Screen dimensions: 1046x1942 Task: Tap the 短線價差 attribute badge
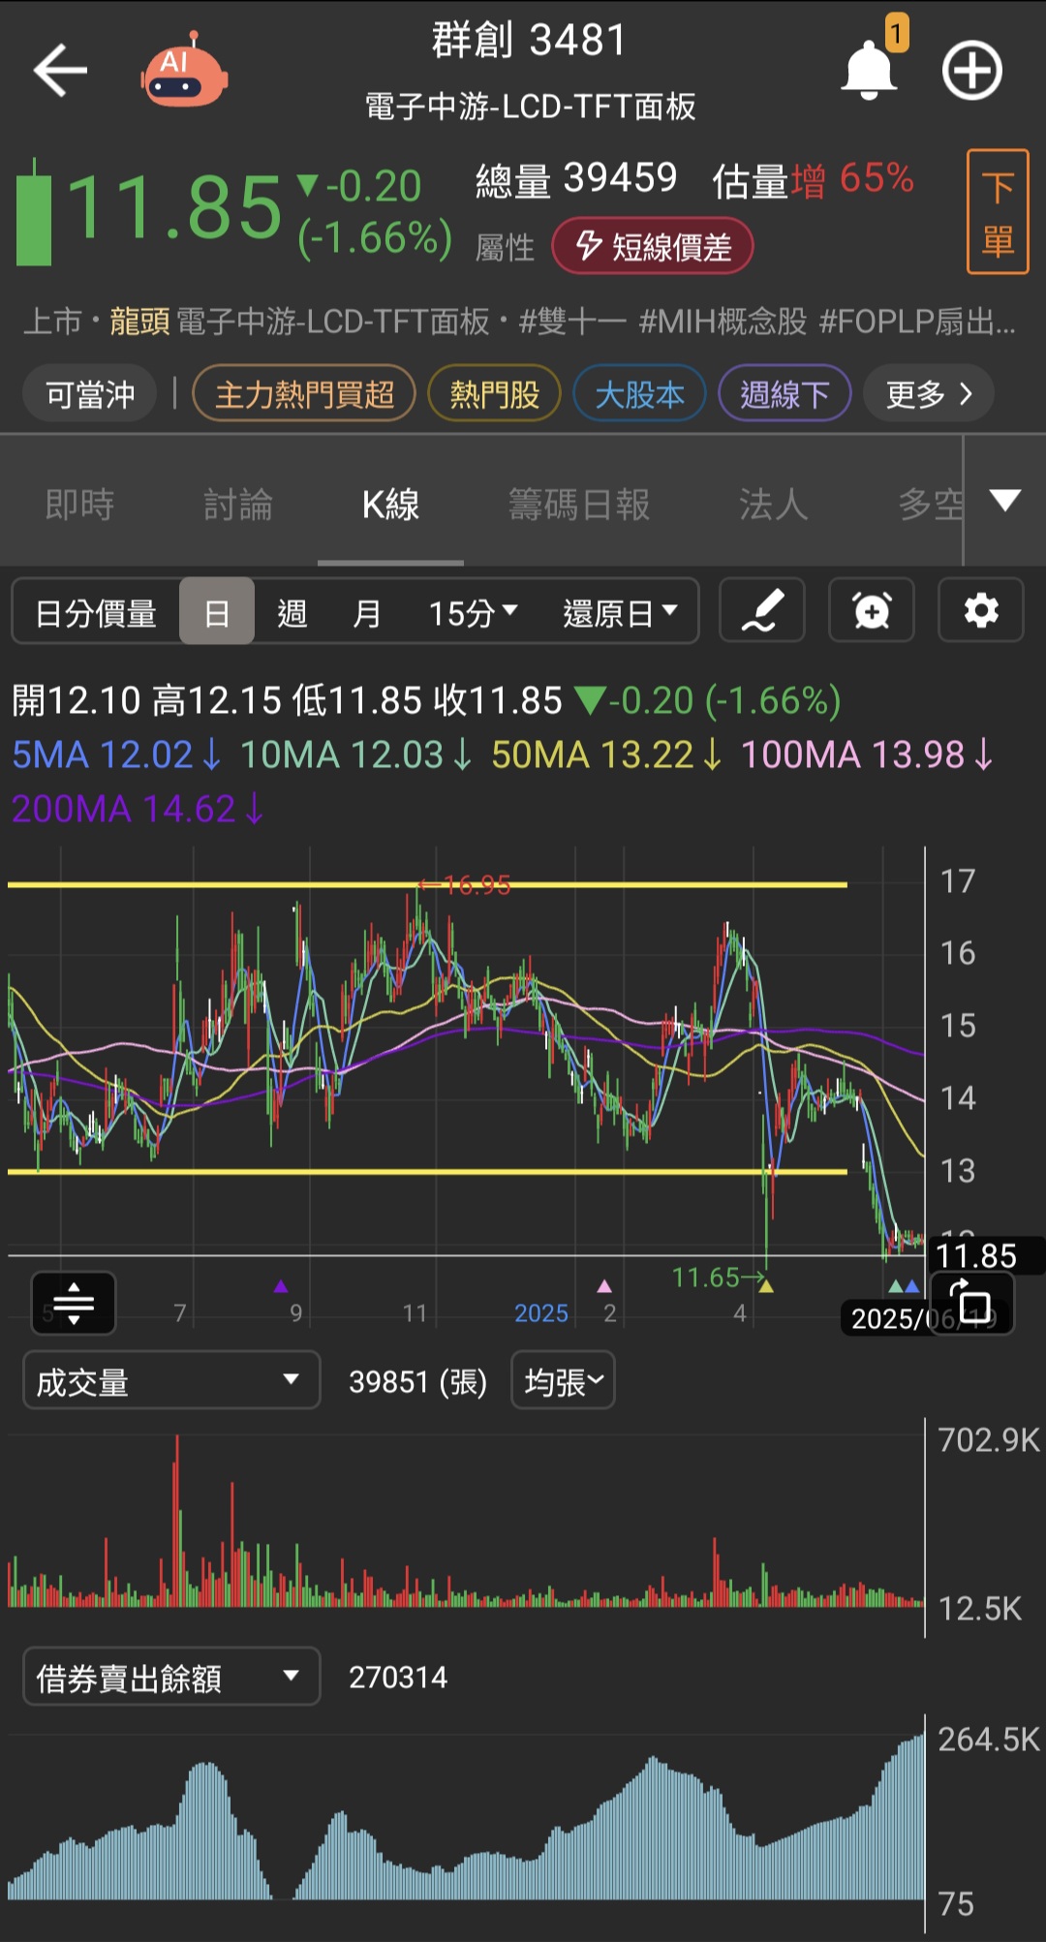click(652, 247)
